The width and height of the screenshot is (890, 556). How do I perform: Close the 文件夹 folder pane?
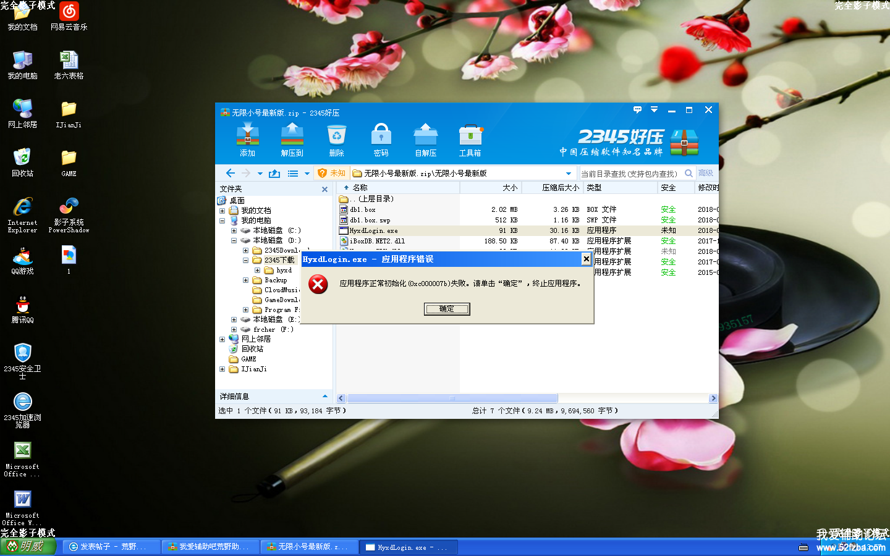click(x=324, y=190)
